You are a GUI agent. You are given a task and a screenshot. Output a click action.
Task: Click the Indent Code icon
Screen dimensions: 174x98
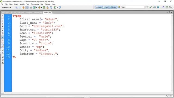(2, 57)
